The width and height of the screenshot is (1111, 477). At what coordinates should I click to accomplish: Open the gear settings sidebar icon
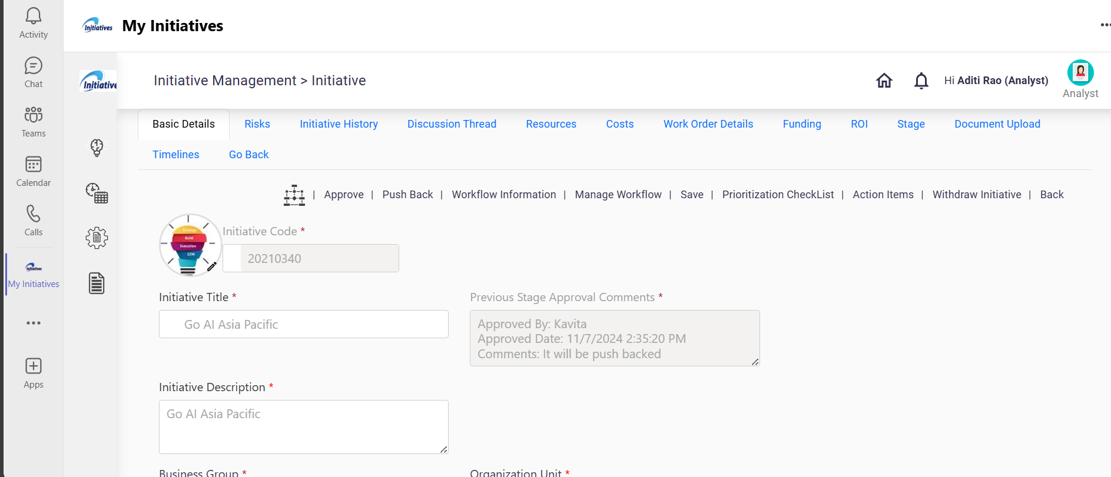(97, 238)
